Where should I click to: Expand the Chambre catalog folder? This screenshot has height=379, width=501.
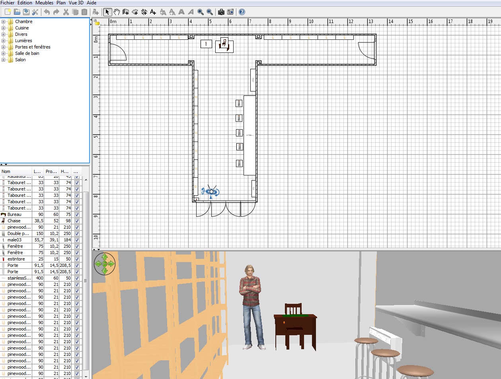click(4, 21)
